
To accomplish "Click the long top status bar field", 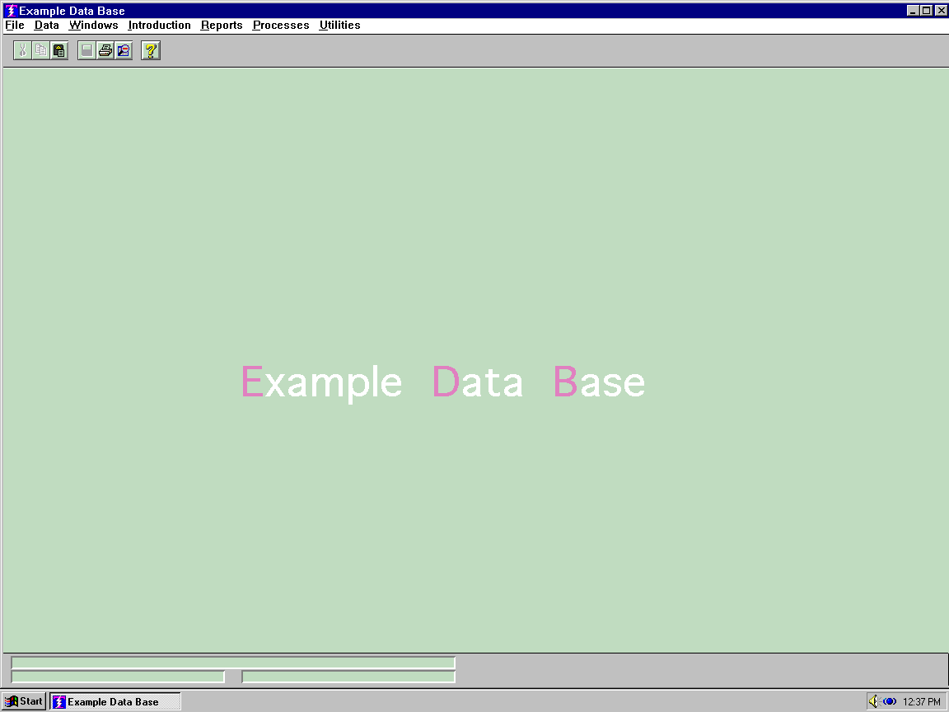I will 233,663.
